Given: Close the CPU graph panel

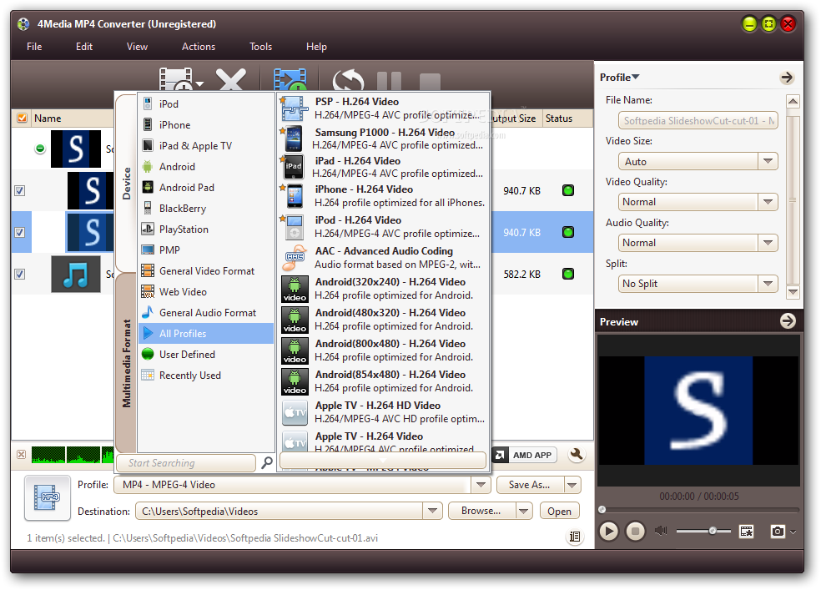Looking at the screenshot, I should tap(21, 455).
